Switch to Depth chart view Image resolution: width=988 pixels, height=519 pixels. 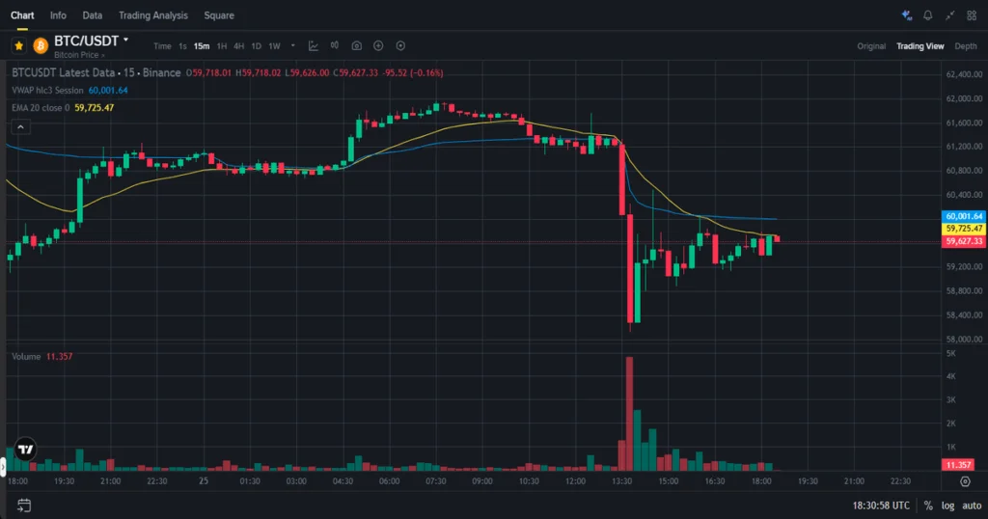965,46
